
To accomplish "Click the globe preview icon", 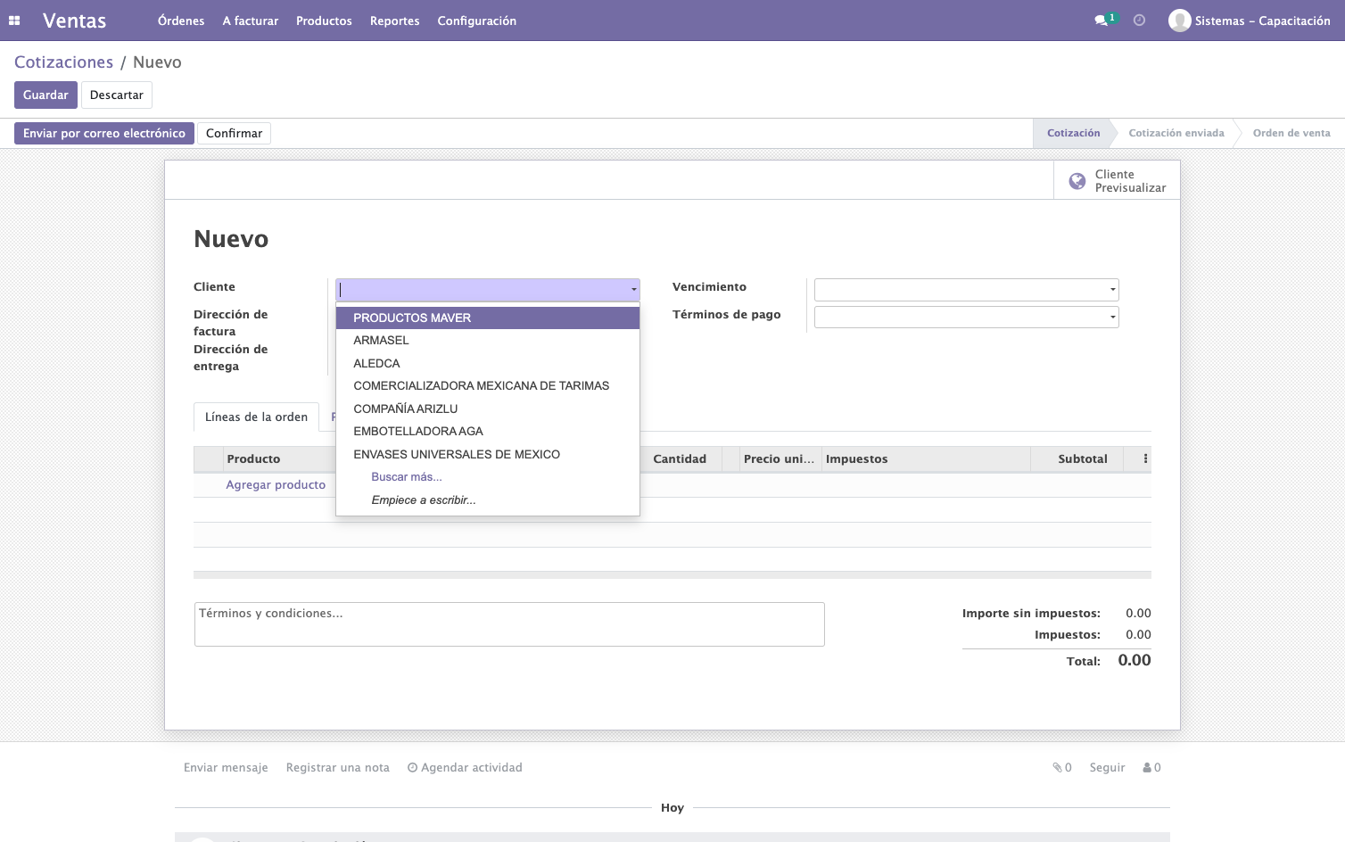I will [1077, 181].
